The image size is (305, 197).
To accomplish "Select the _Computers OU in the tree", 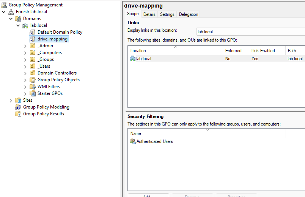I will pyautogui.click(x=50, y=53).
